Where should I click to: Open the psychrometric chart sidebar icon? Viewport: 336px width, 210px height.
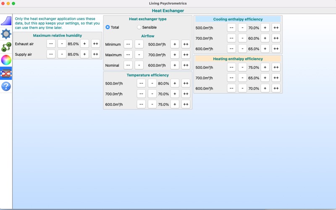coord(6,21)
